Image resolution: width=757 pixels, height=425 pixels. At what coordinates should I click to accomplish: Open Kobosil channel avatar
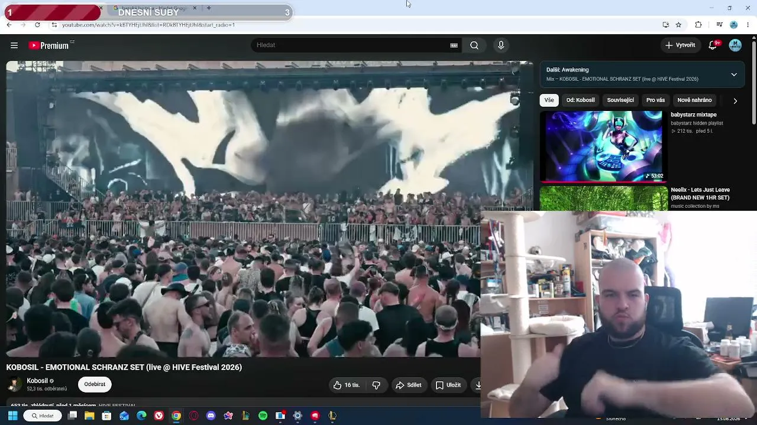(14, 384)
